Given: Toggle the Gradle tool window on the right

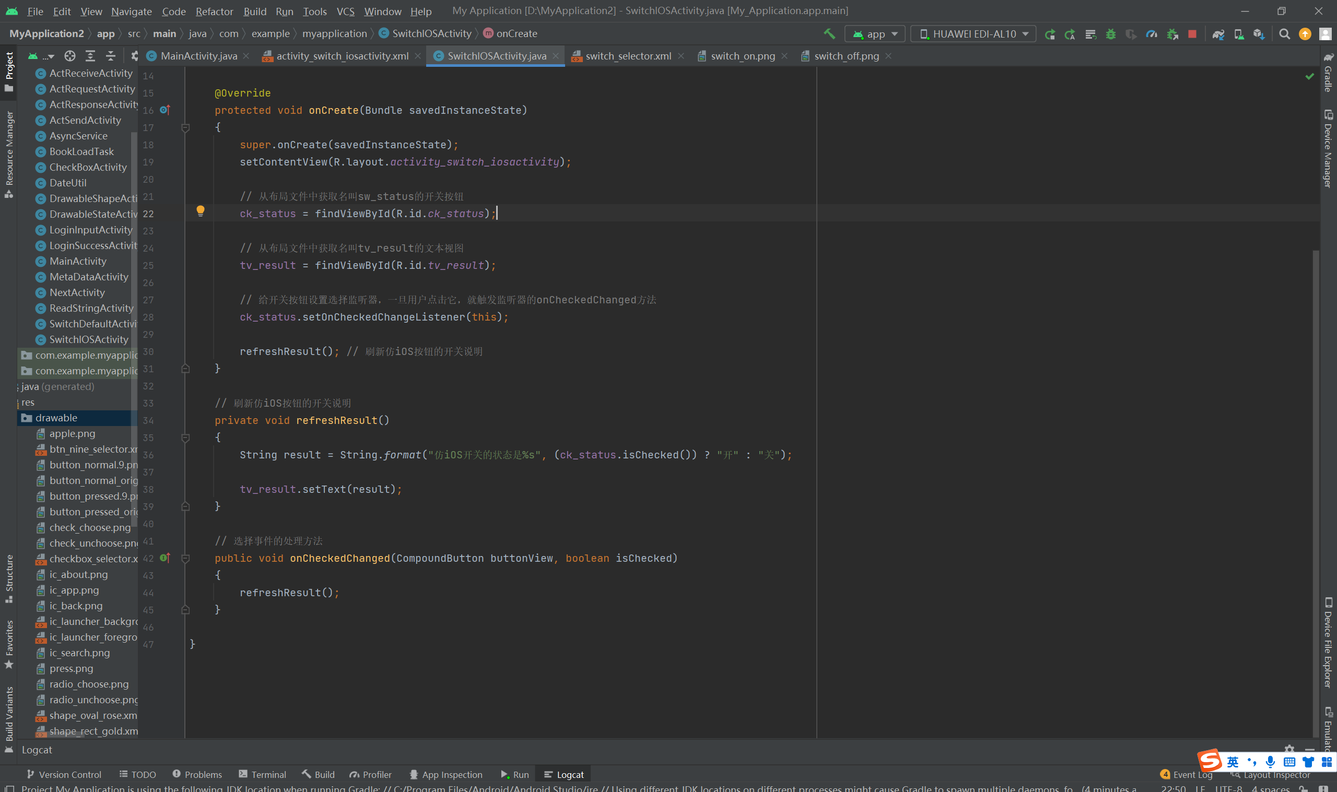Looking at the screenshot, I should point(1328,72).
